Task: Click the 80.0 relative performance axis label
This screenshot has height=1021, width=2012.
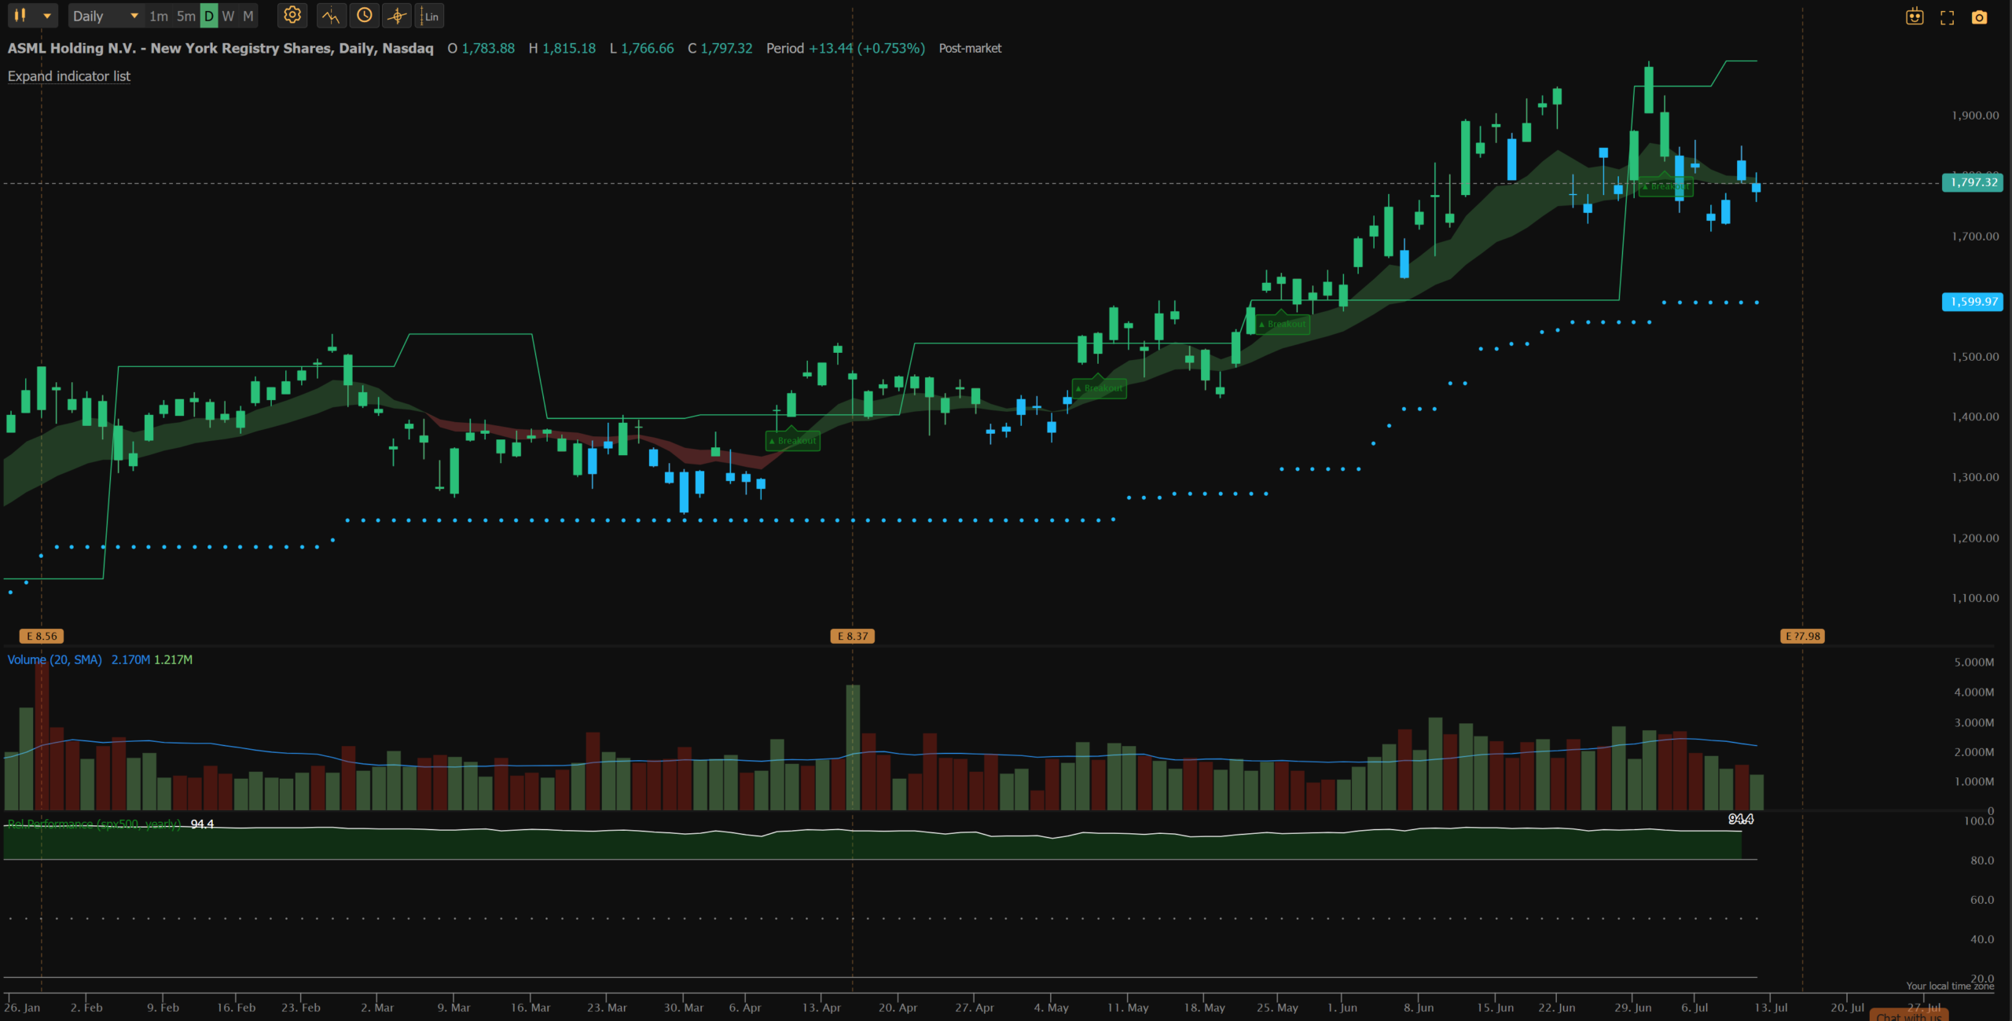Action: coord(1982,861)
